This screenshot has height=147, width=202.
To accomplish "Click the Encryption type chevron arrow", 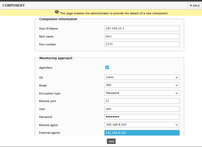I will coord(177,93).
